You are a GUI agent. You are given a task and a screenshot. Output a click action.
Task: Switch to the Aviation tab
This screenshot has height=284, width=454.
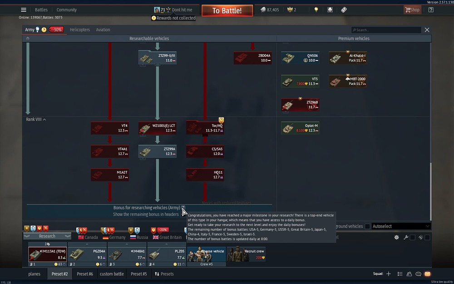[x=103, y=30]
